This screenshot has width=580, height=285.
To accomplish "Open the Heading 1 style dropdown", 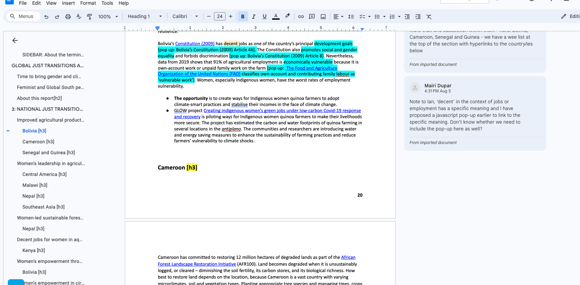I will pos(145,17).
